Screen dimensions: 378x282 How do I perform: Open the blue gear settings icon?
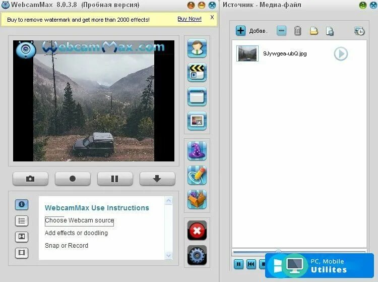(x=197, y=255)
